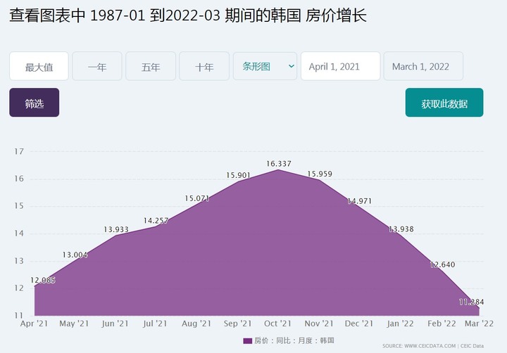Click the data label 12.640

tap(442, 265)
